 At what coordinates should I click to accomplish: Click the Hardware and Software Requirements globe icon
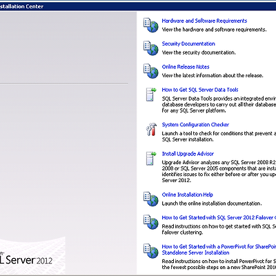tap(151, 25)
